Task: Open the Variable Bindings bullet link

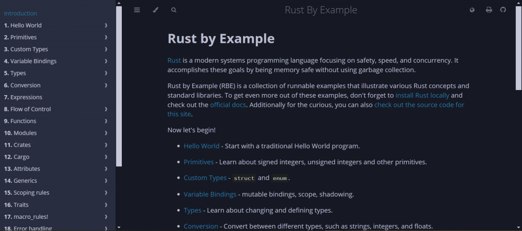Action: click(210, 194)
